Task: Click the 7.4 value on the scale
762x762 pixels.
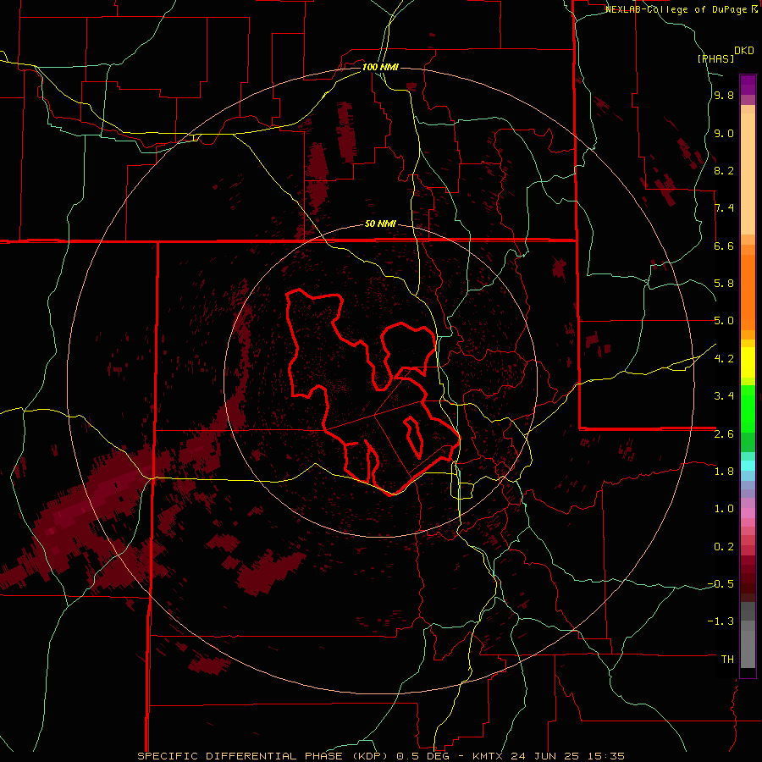Action: 724,208
